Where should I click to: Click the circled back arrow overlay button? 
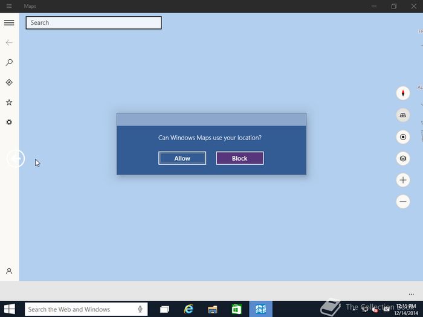coord(16,158)
